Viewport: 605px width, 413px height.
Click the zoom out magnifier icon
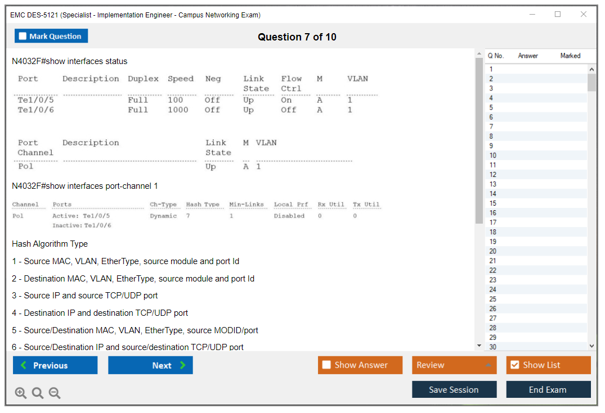pos(55,393)
